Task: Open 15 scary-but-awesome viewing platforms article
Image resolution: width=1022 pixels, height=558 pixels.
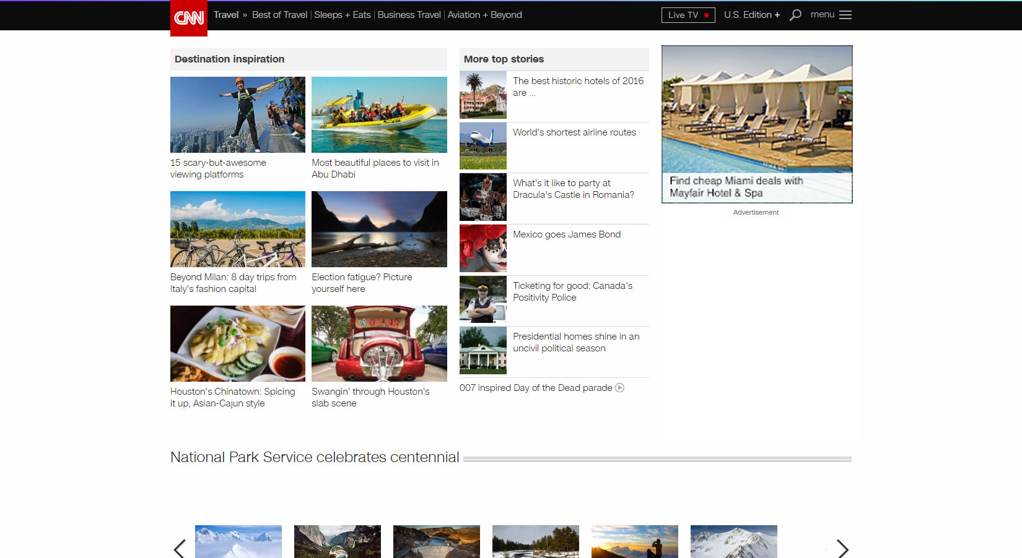Action: [218, 168]
